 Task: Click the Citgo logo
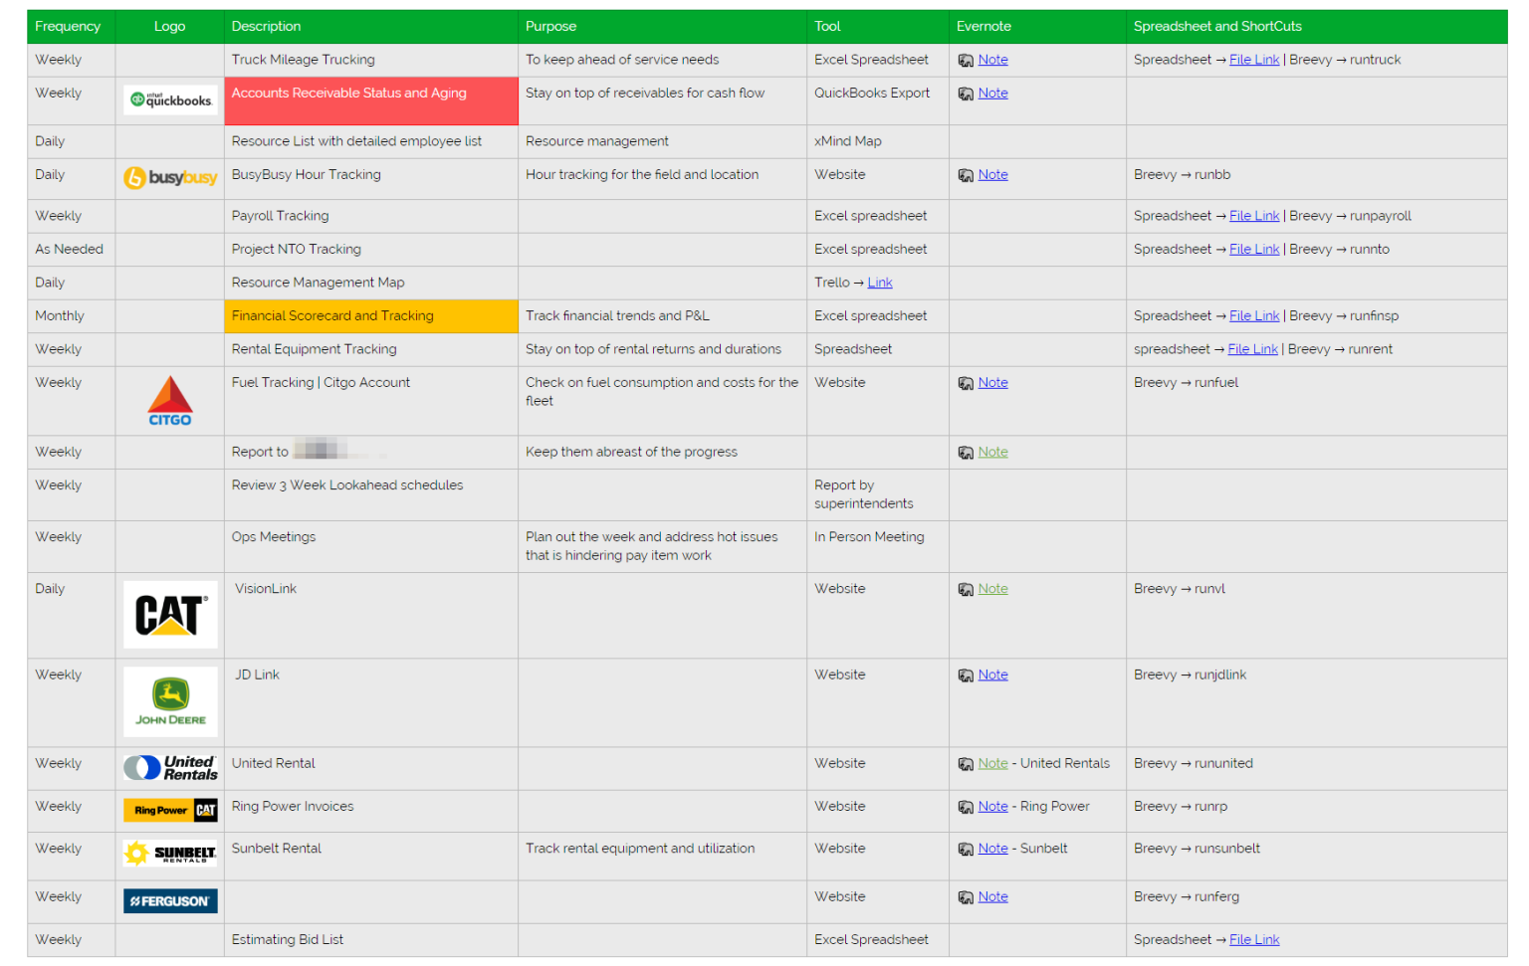pyautogui.click(x=170, y=401)
